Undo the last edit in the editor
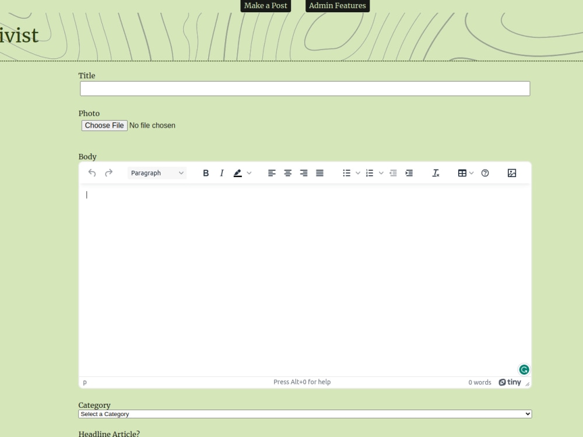This screenshot has height=437, width=583. (x=92, y=173)
